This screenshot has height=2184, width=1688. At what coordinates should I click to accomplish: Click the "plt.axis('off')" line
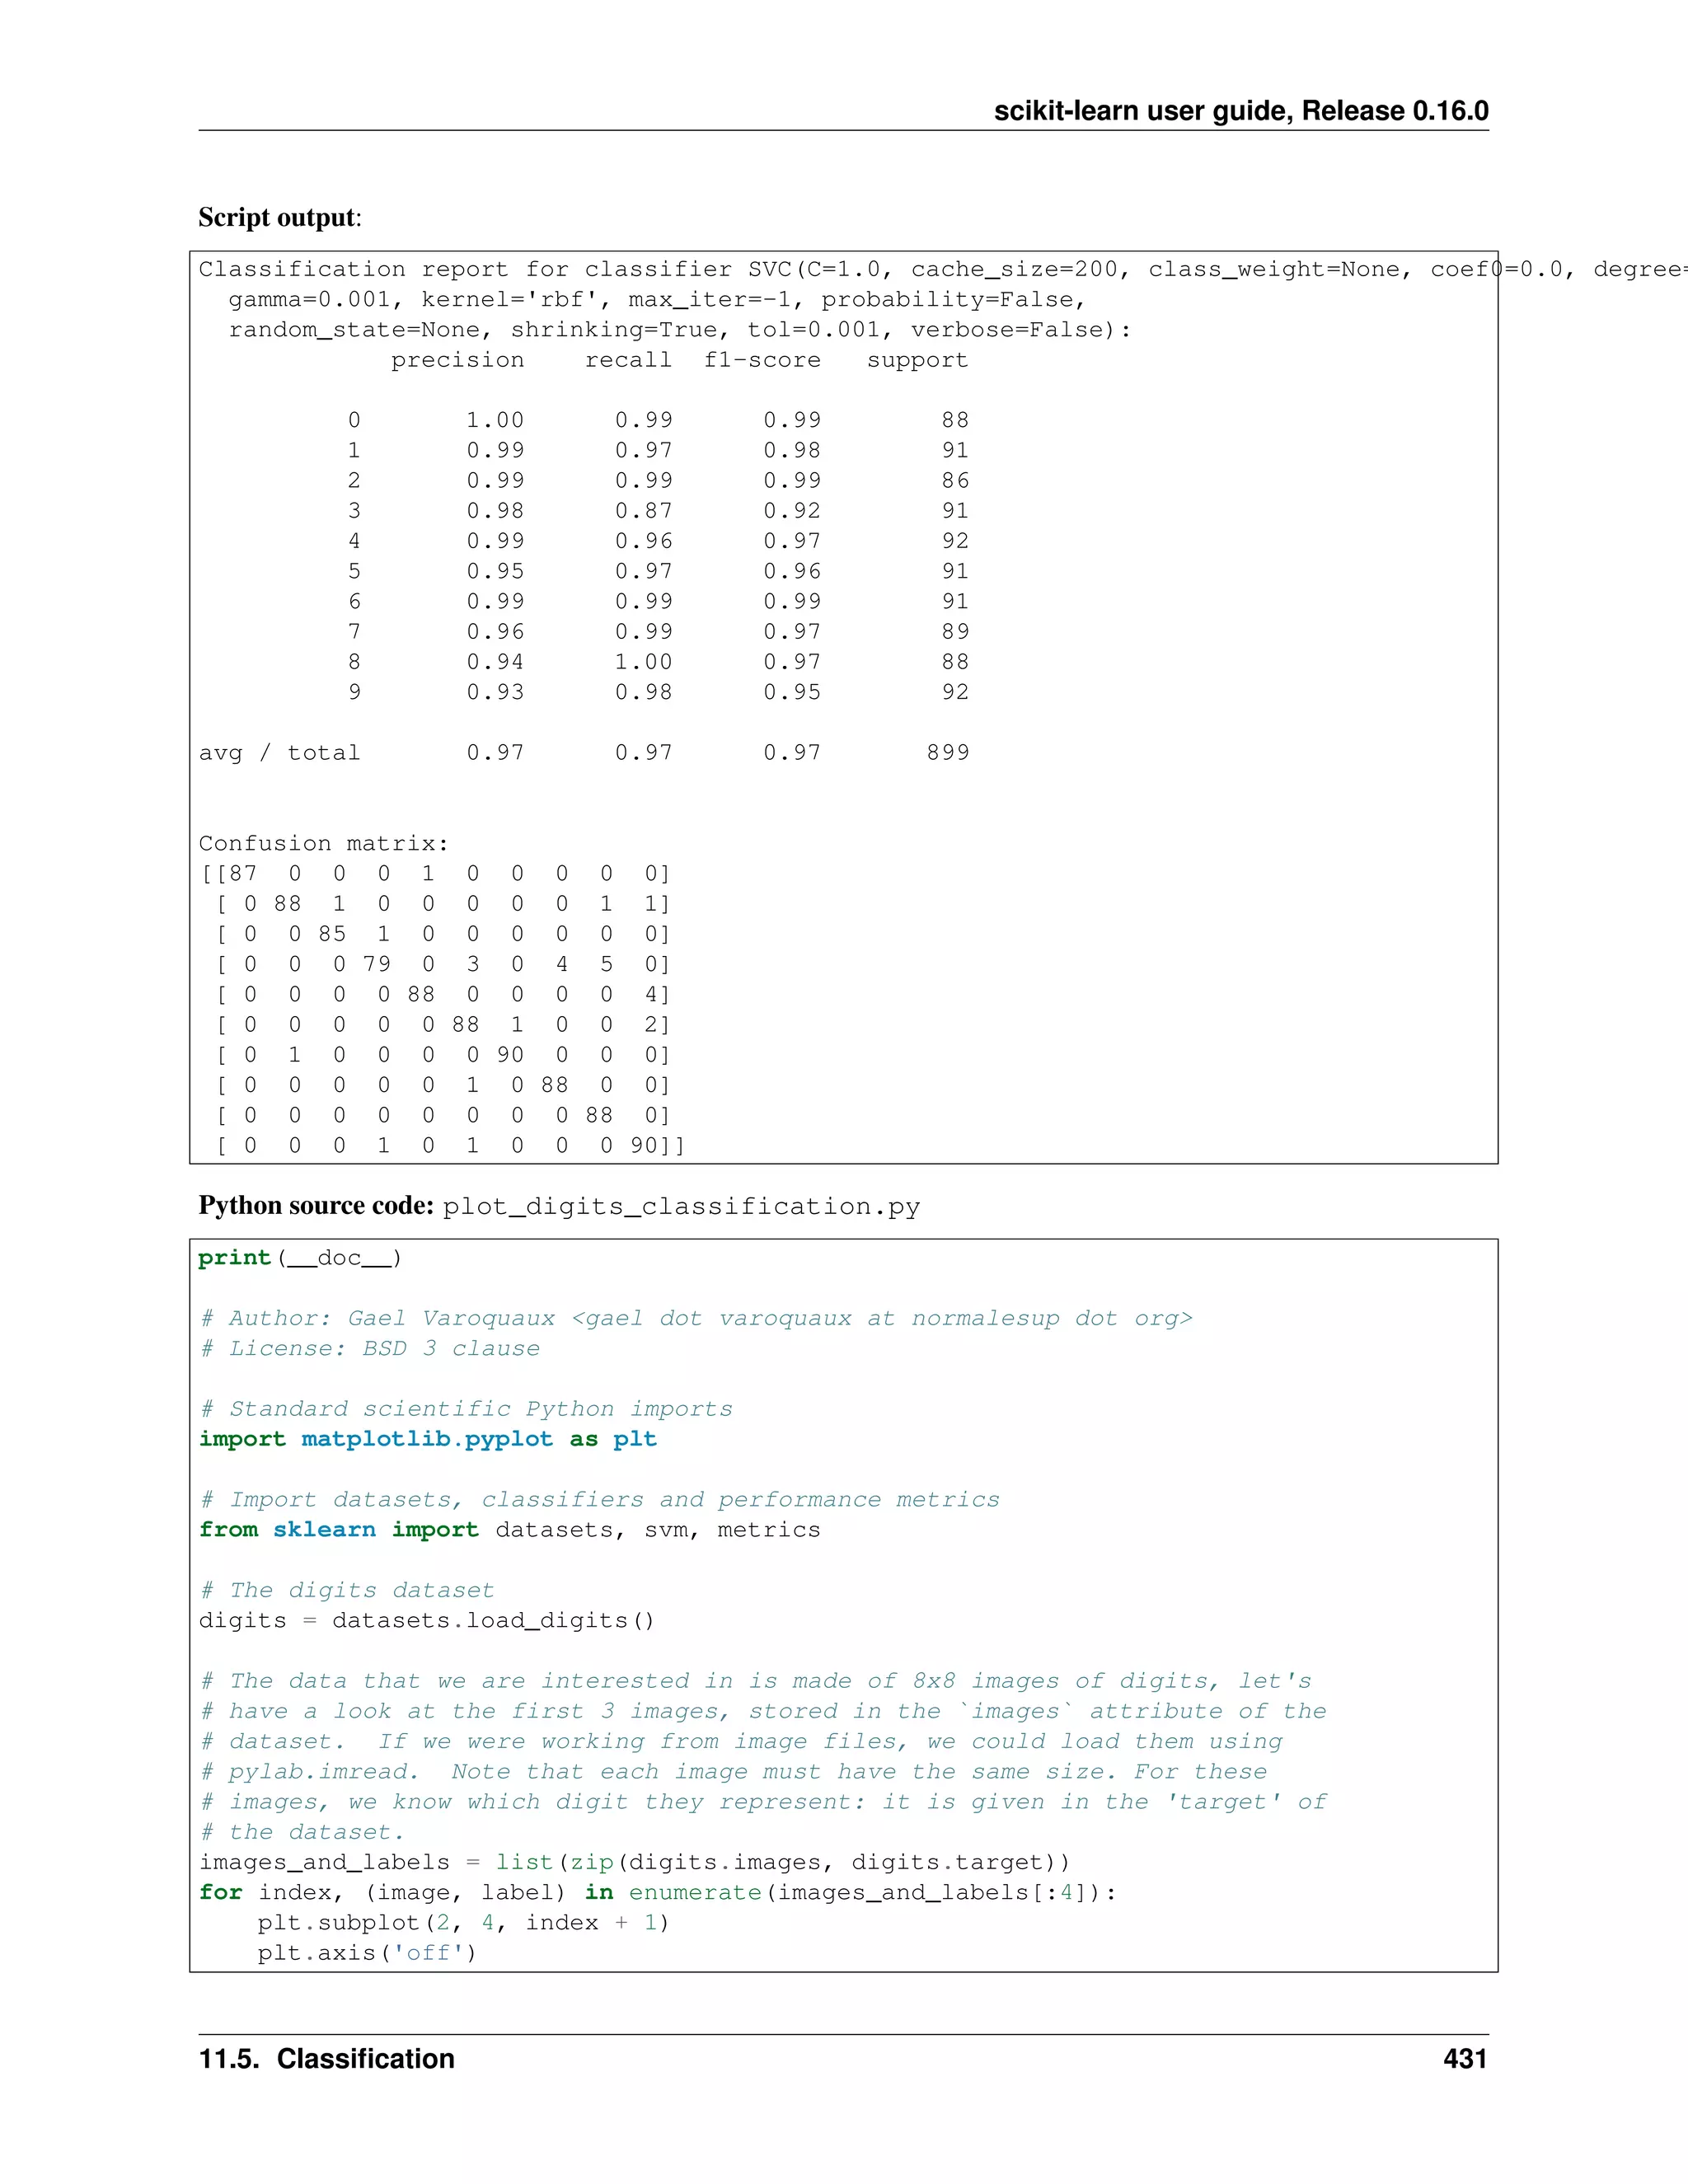(367, 1952)
